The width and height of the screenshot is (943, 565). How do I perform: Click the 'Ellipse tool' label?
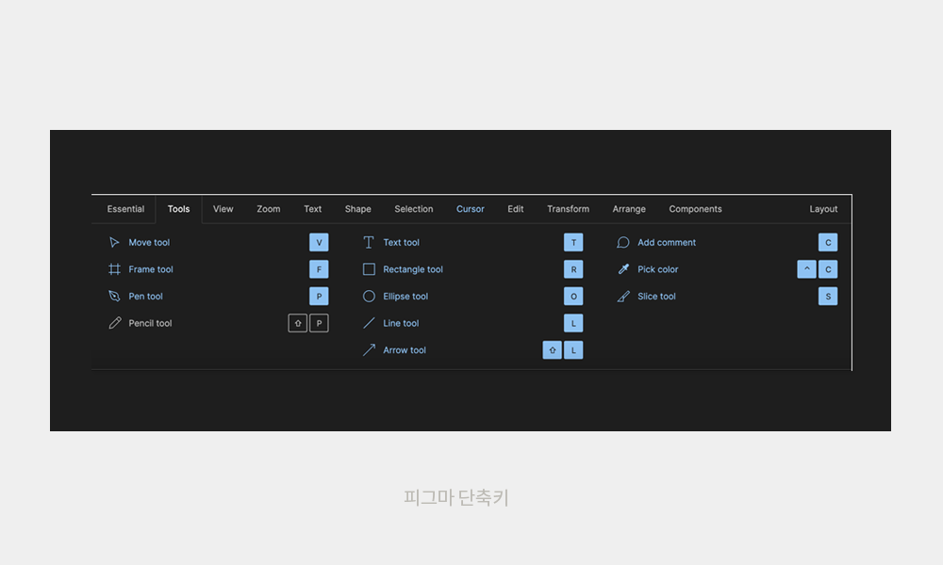click(405, 296)
